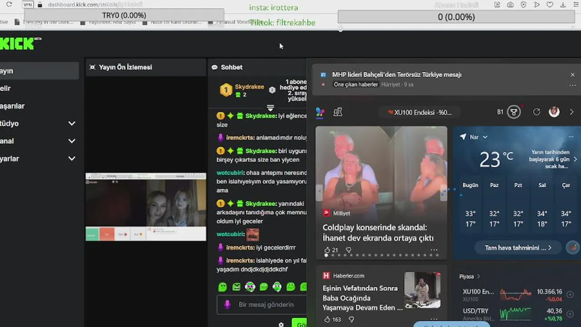Insert the fifth green headphone emote
This screenshot has width=581, height=327.
pos(277,287)
